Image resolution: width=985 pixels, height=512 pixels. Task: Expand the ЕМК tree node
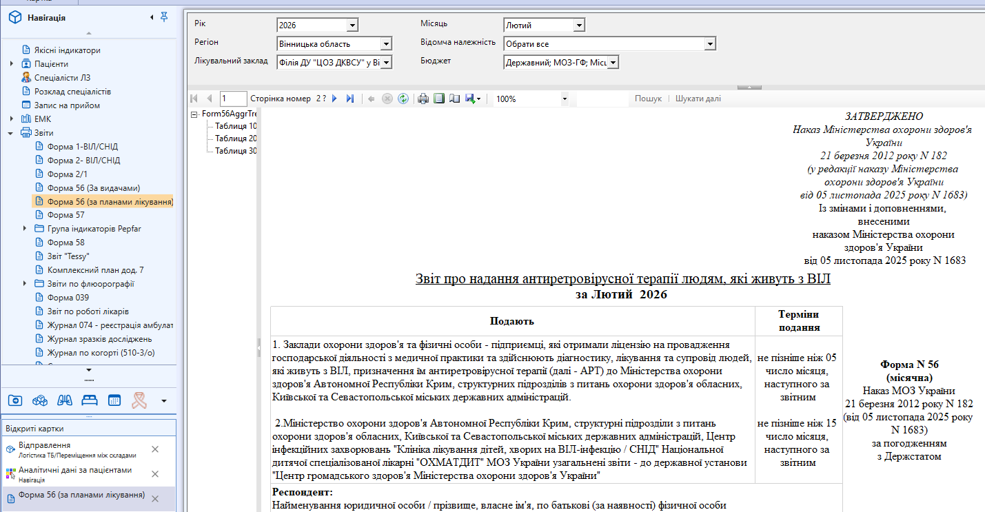[12, 119]
